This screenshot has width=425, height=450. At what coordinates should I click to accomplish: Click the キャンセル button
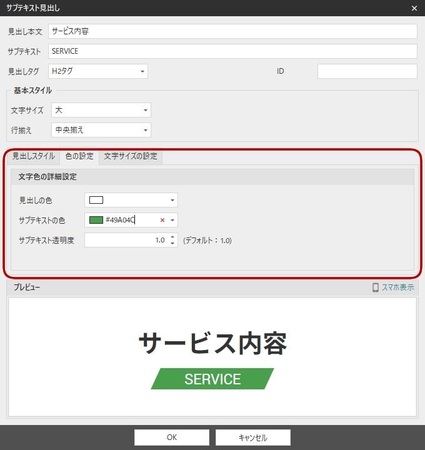(x=253, y=437)
